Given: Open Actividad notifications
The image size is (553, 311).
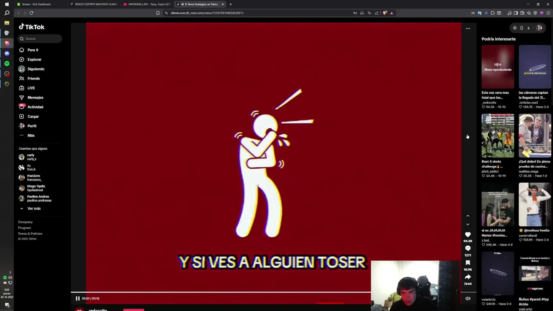Looking at the screenshot, I should (x=31, y=107).
